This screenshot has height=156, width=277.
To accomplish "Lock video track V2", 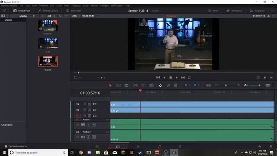I will tap(85, 110).
